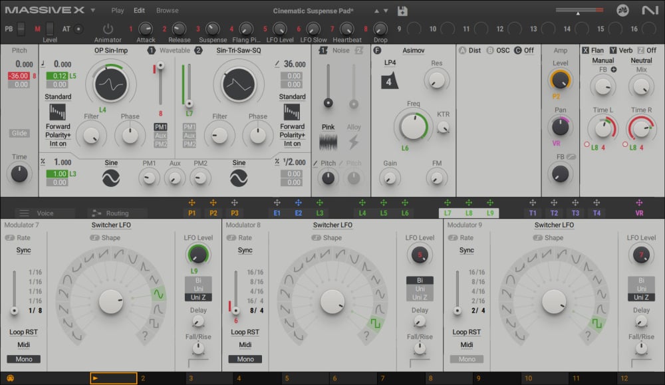Open oscillator 1 Standard mode menu
The image size is (665, 385).
pos(58,96)
